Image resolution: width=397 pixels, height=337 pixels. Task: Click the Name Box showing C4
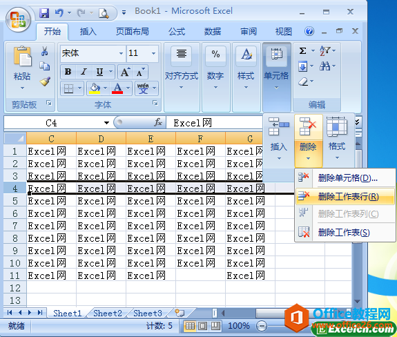51,123
